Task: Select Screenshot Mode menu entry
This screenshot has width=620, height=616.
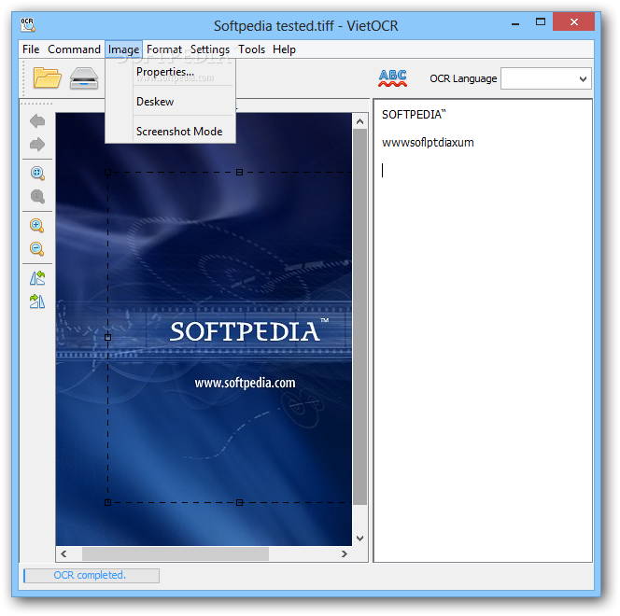Action: click(171, 132)
